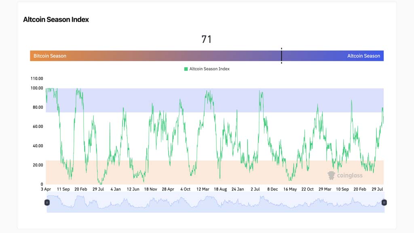
Task: Click the 100.00 y-axis label
Action: (36, 88)
